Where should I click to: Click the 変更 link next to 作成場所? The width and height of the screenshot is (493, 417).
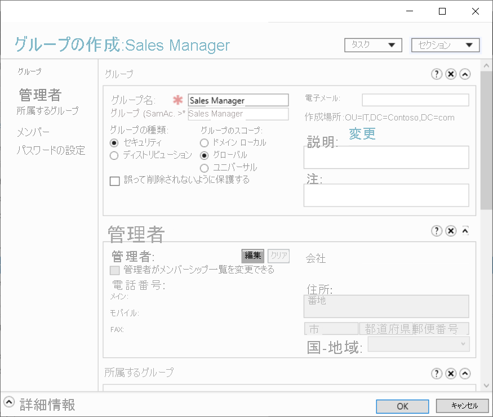pos(362,134)
